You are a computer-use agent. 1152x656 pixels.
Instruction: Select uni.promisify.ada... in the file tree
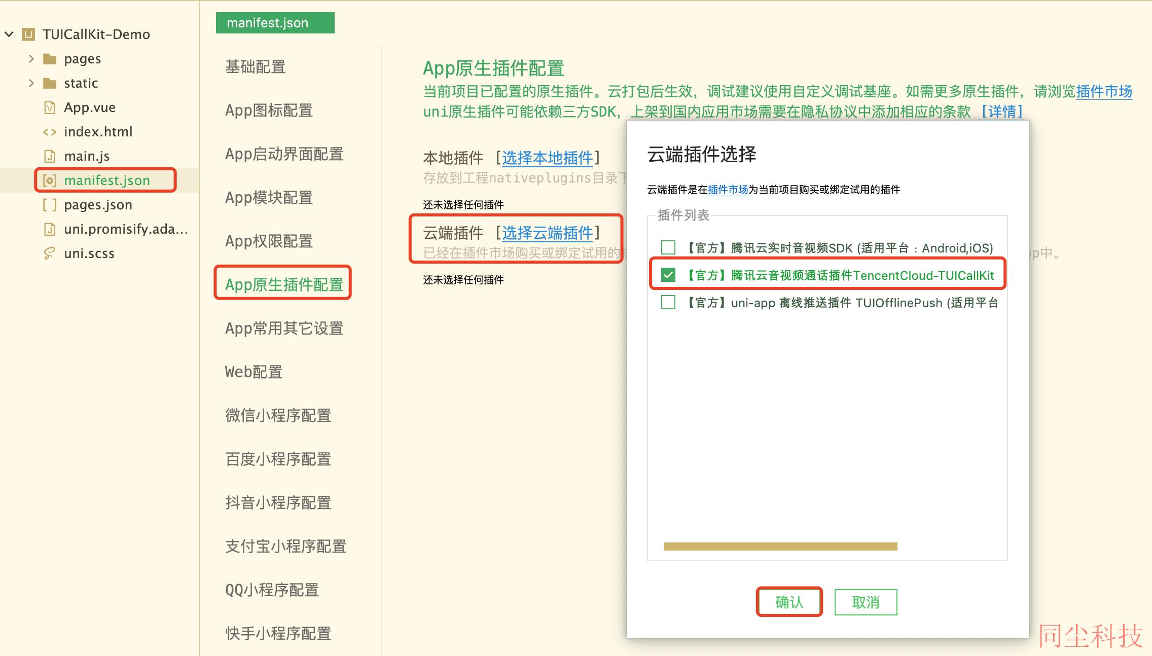pos(126,229)
